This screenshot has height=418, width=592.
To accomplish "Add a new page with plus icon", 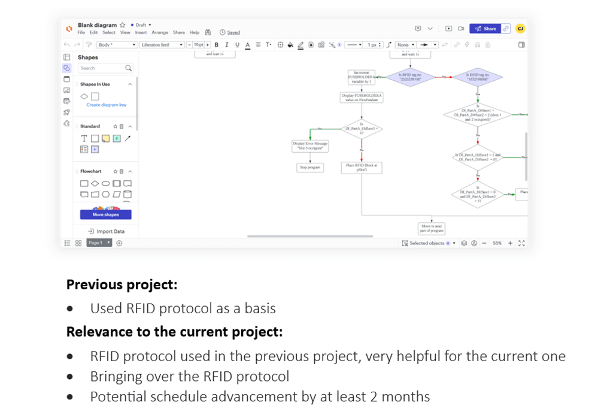I will pyautogui.click(x=120, y=243).
